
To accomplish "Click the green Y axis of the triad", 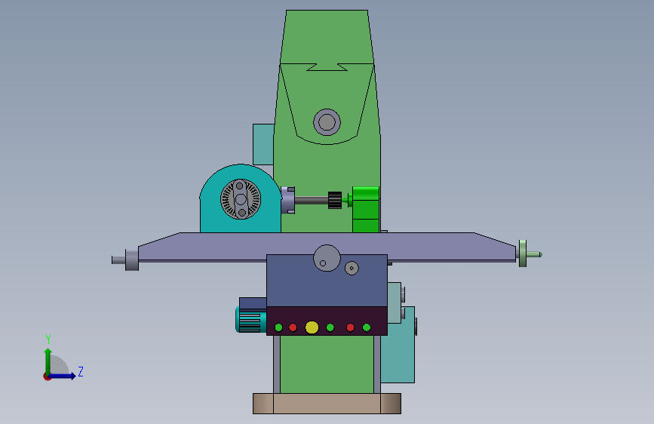I will [x=48, y=361].
